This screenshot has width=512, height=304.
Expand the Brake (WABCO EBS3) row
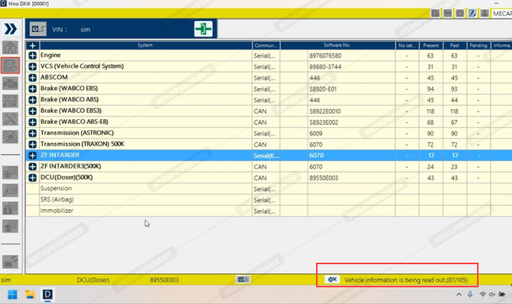pyautogui.click(x=32, y=111)
